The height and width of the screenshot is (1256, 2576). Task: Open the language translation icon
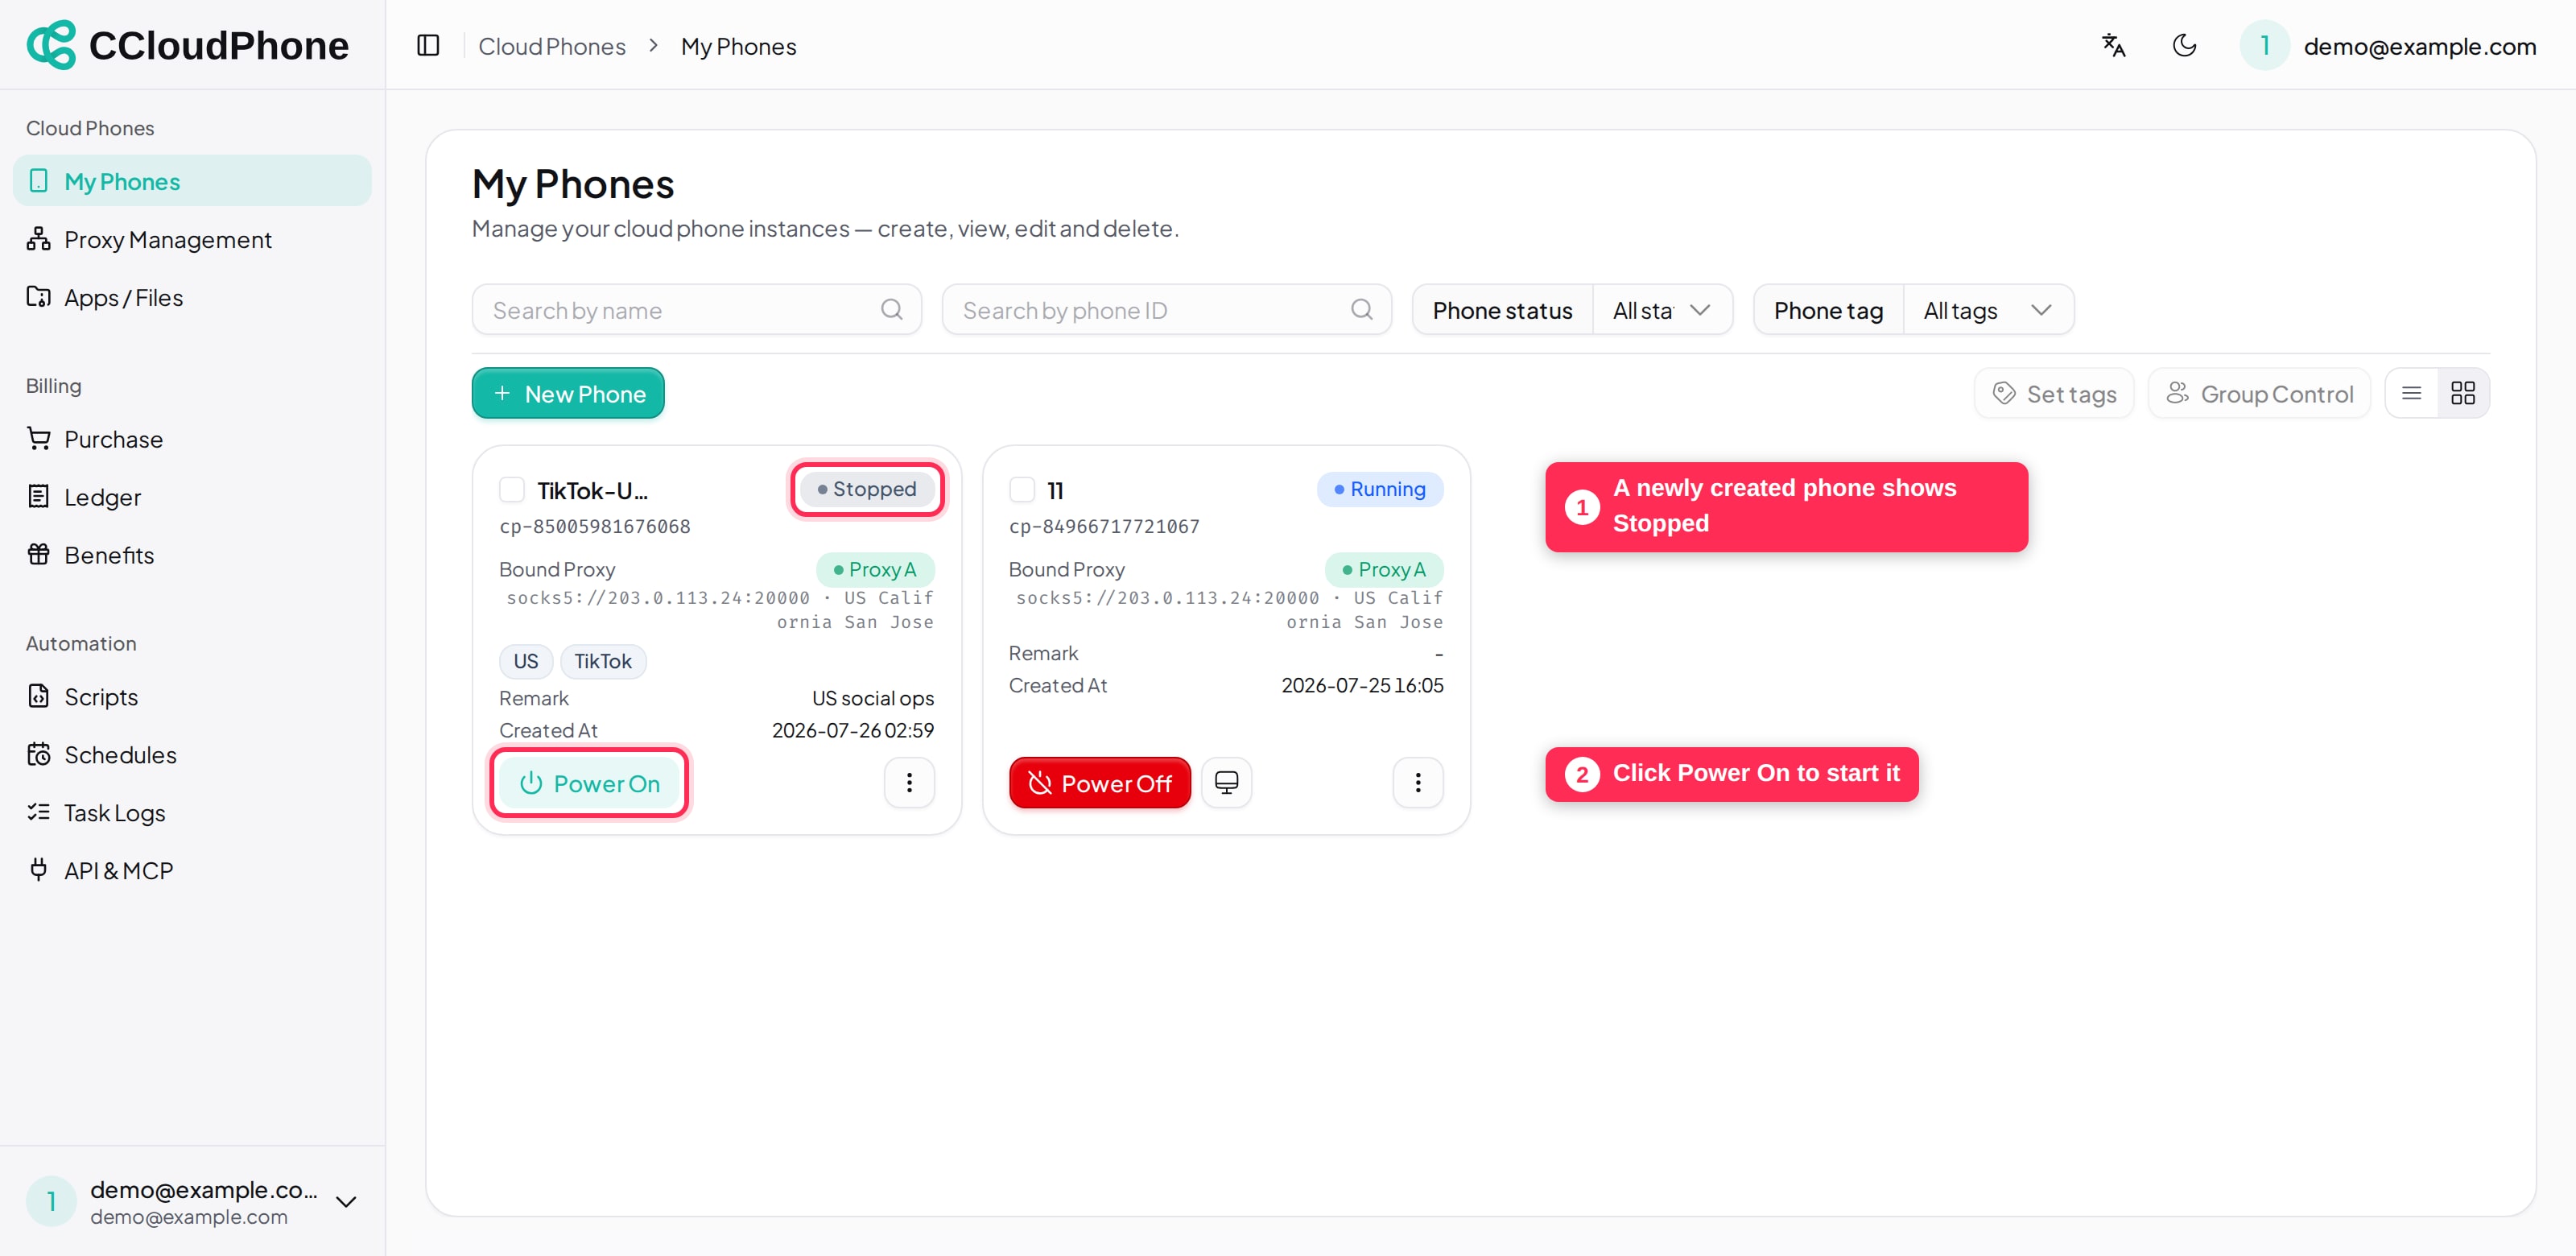2113,46
